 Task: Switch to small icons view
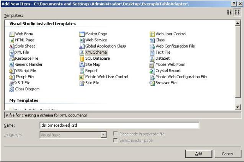[x=237, y=12]
